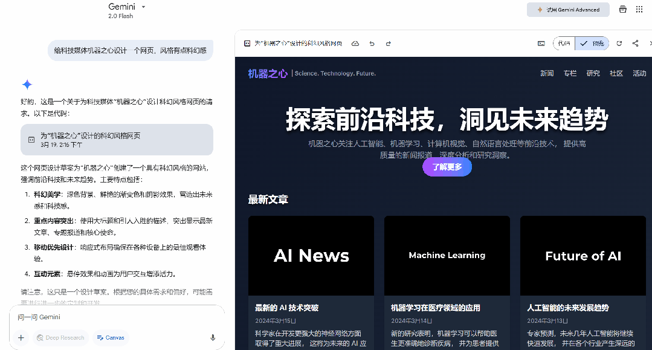Switch canvas view to 预览 (preview)
This screenshot has height=350, width=652.
[x=592, y=44]
